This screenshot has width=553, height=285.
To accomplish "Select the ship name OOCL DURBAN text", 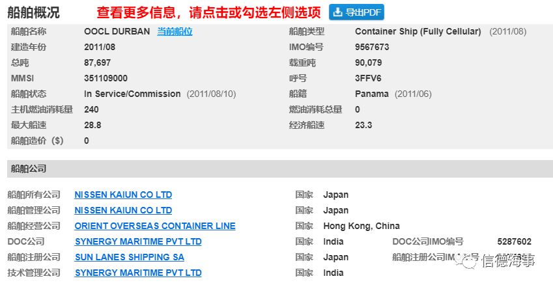I will pyautogui.click(x=117, y=31).
